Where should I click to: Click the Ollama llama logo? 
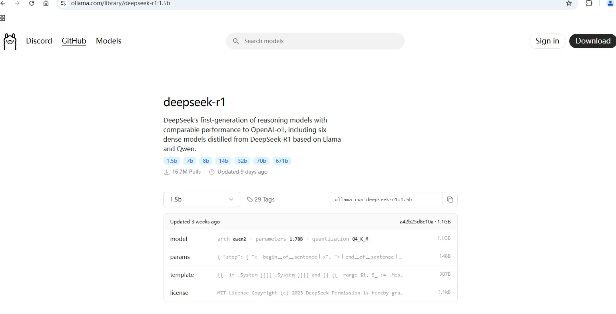tap(10, 41)
